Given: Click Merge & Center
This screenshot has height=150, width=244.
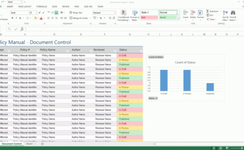Looking at the screenshot, I should (79, 18).
